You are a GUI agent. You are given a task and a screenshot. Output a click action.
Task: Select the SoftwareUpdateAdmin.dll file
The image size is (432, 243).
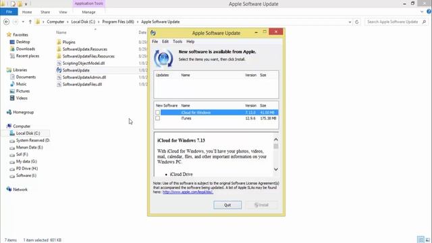[84, 78]
